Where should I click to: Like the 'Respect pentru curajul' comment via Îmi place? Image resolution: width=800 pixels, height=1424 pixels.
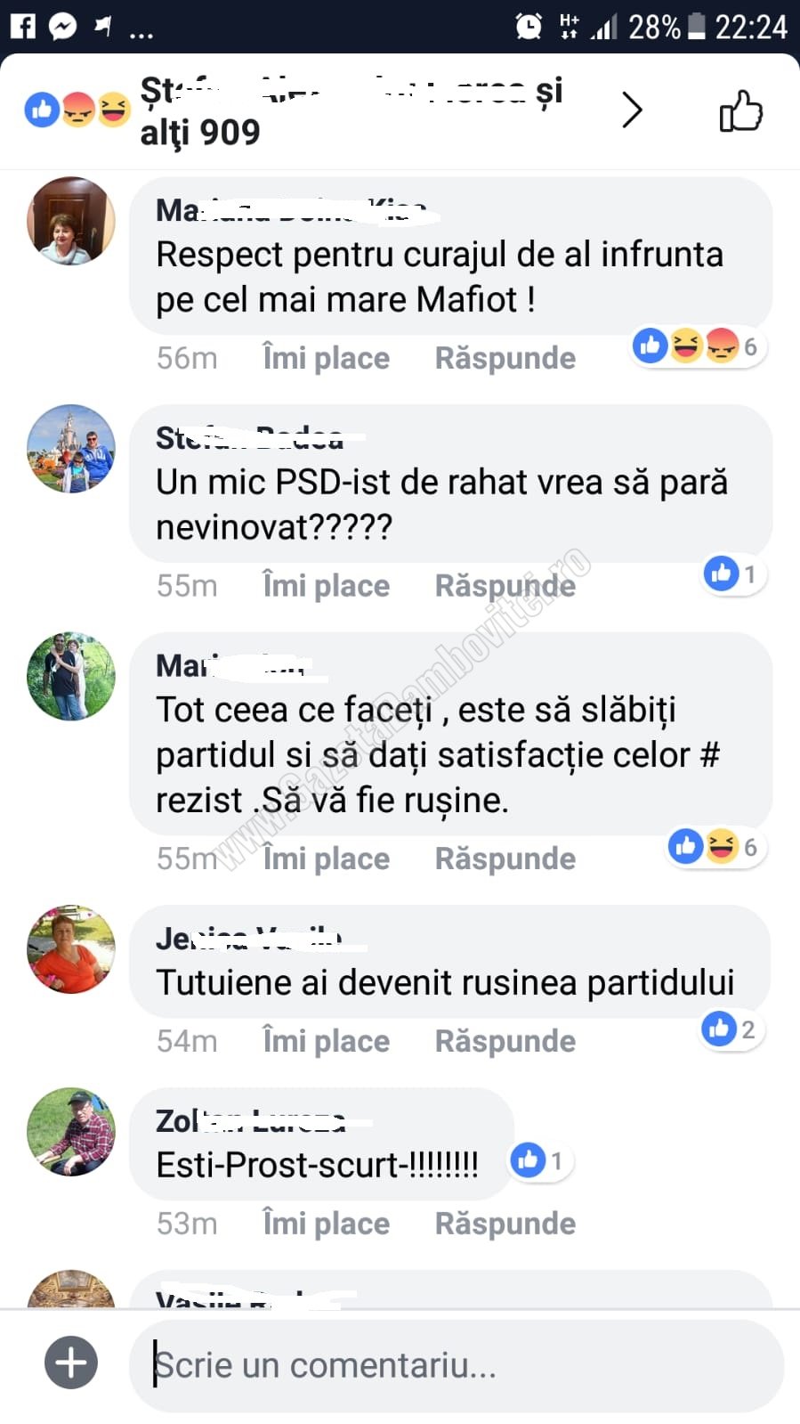(326, 358)
